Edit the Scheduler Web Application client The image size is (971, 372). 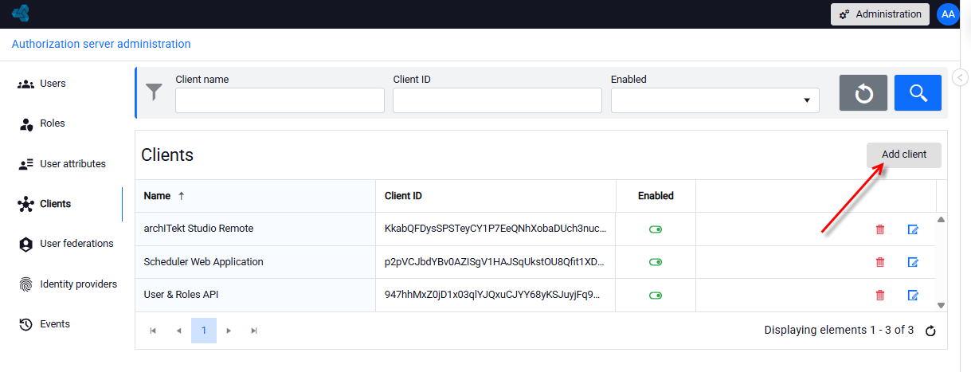[913, 262]
